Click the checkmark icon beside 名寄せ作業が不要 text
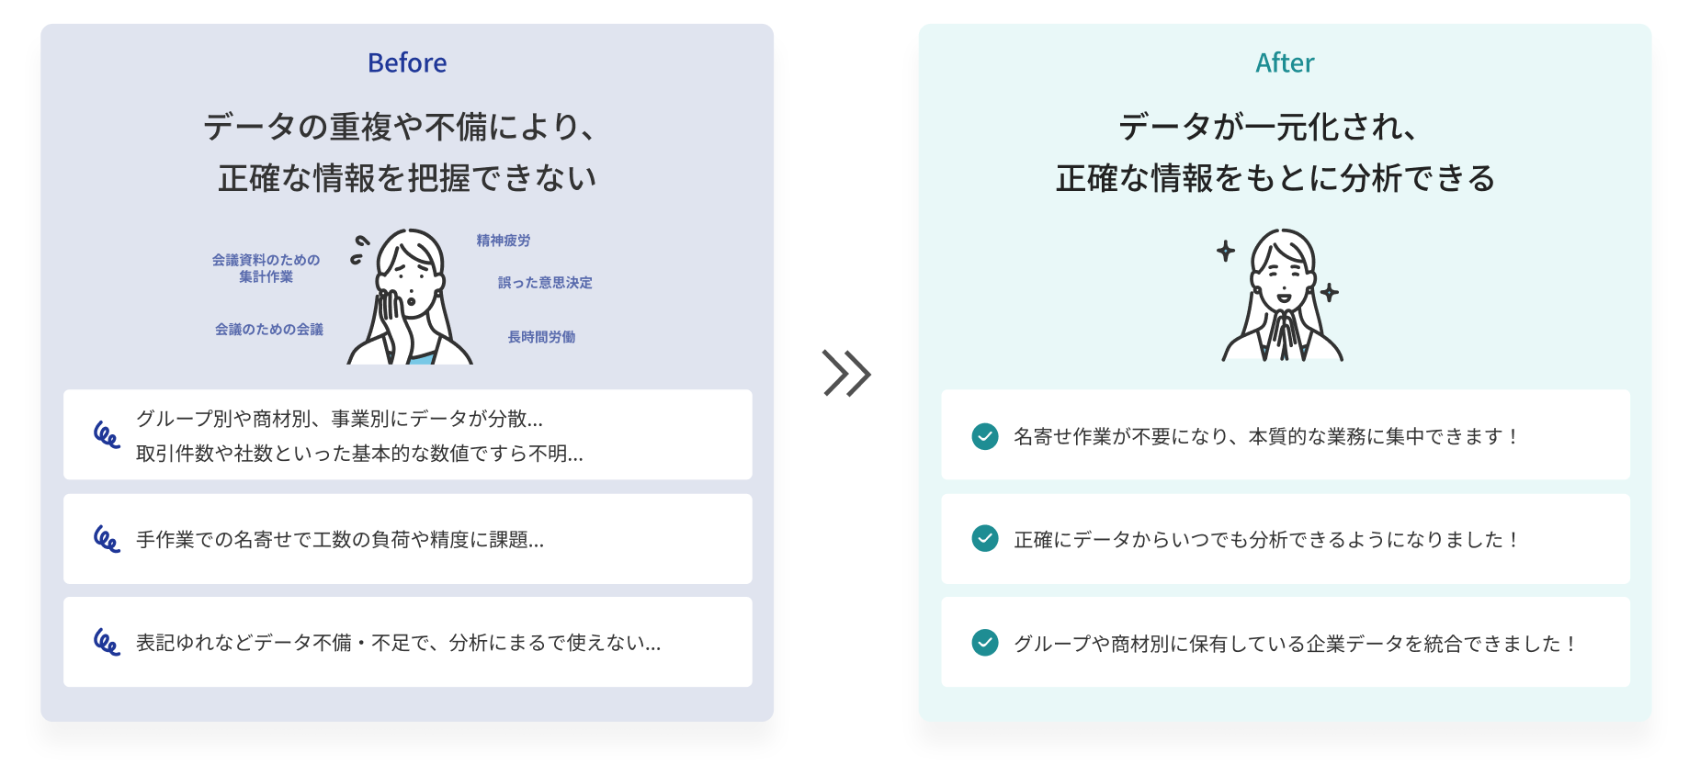Screen dimensions: 1700x775 tap(984, 436)
